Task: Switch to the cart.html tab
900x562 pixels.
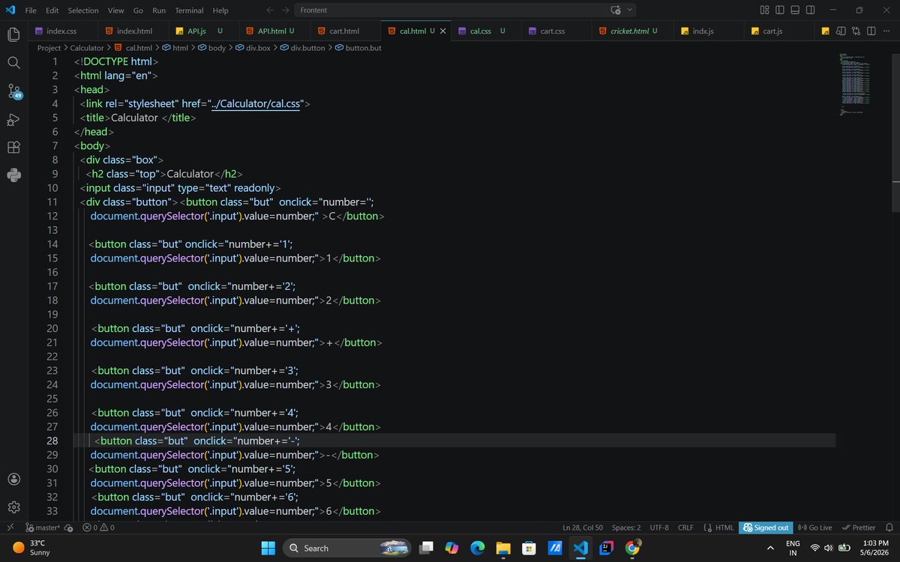Action: click(346, 31)
